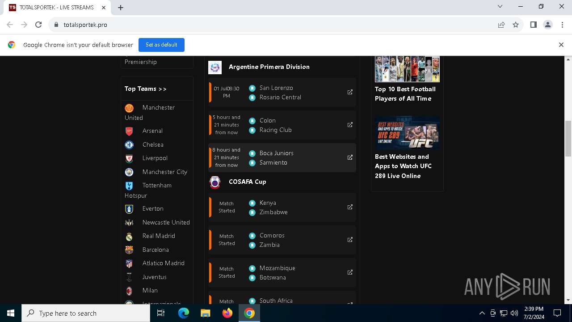This screenshot has height=322, width=572.
Task: Open Premiership league link
Action: click(140, 62)
